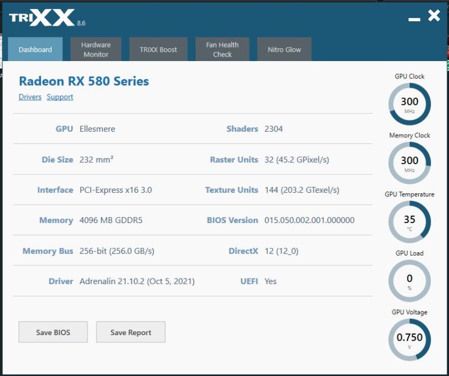Screen dimensions: 449x376
Task: Select the texture units value 144
Action: [302, 190]
